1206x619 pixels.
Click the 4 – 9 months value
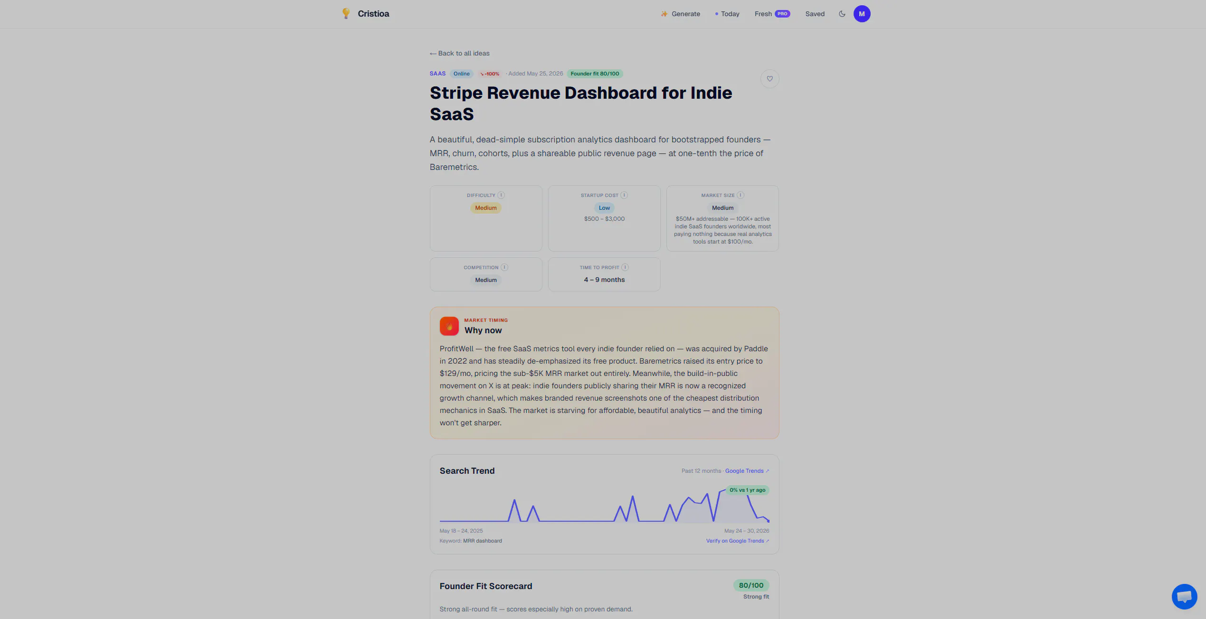(x=604, y=280)
